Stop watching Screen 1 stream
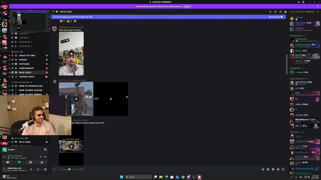 (x=45, y=149)
